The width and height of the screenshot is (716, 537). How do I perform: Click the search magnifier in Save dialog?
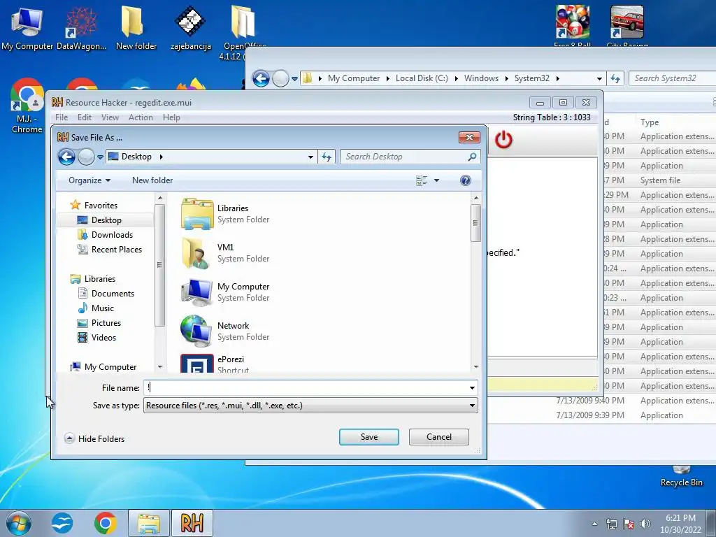tap(472, 157)
